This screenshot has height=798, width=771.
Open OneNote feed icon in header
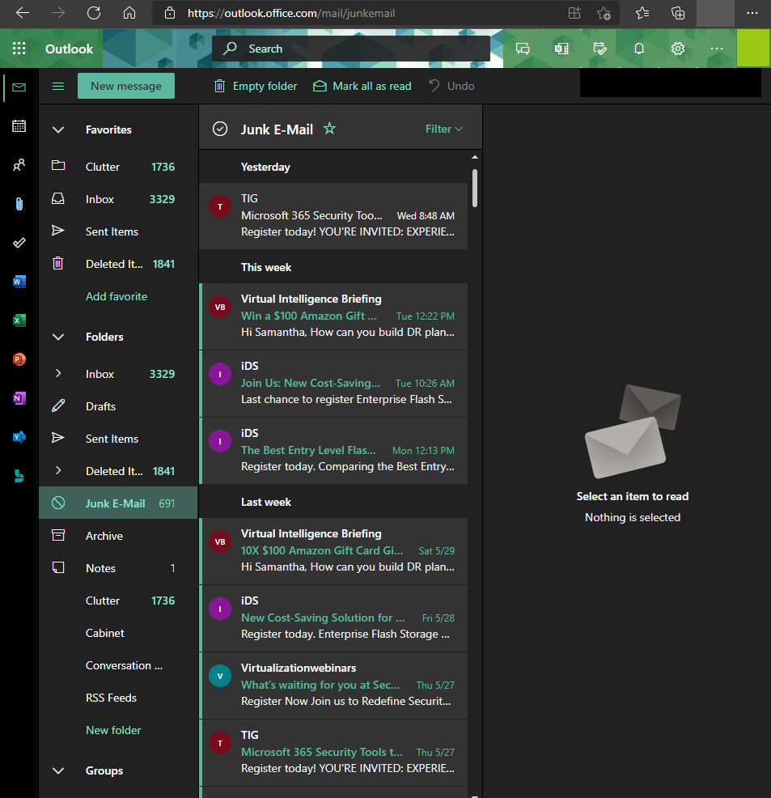561,49
